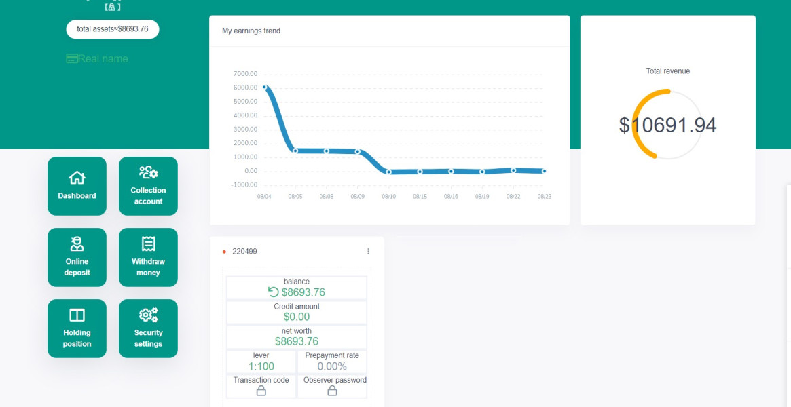
Task: Open the three-dot menu for account 220499
Action: [368, 252]
